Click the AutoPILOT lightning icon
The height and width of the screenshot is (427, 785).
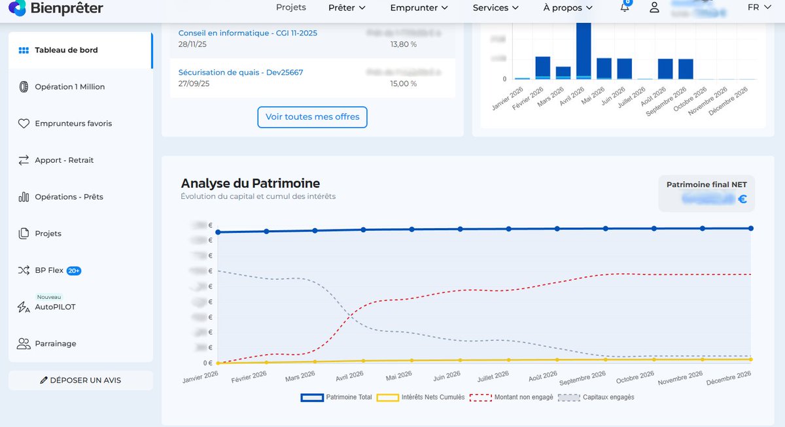click(24, 307)
